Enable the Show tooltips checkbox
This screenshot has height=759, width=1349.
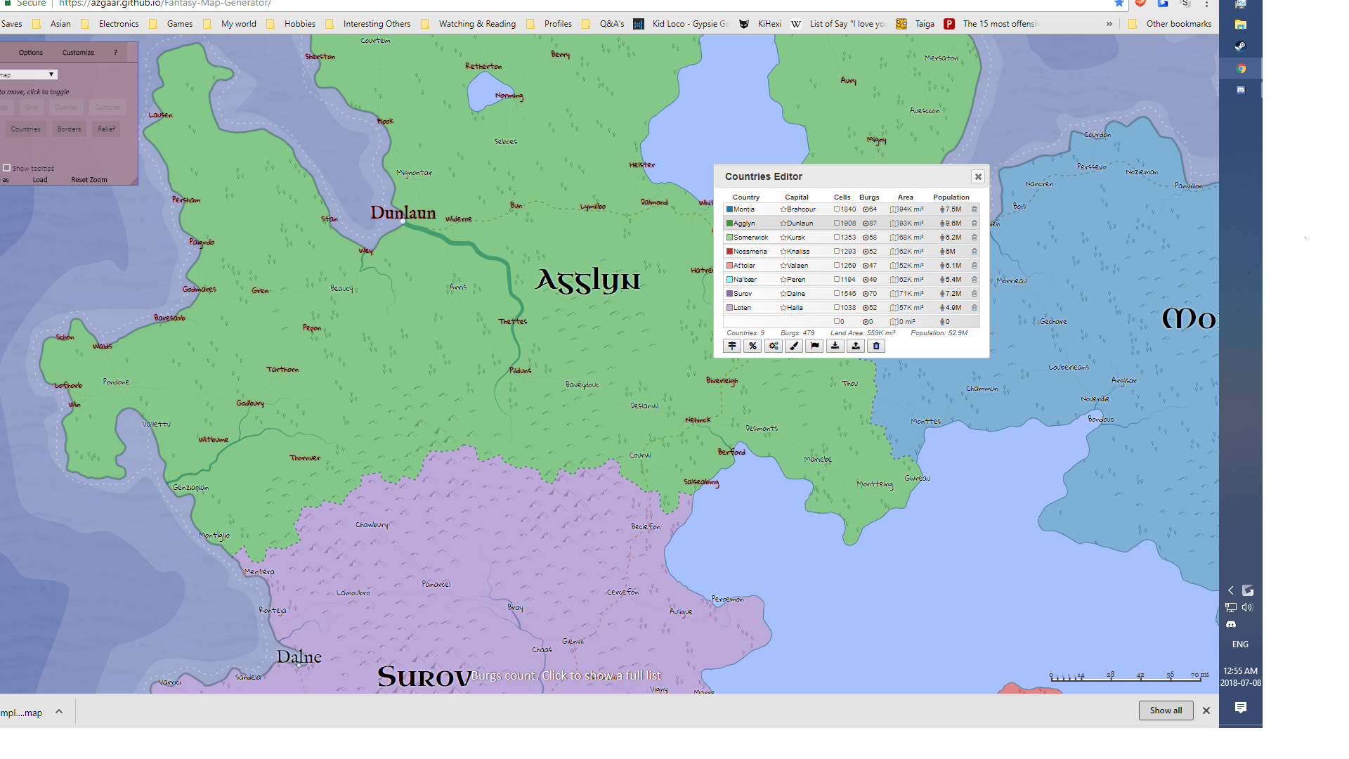(6, 168)
